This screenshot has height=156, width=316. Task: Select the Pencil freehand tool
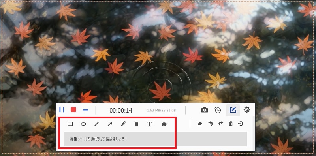tap(123, 124)
